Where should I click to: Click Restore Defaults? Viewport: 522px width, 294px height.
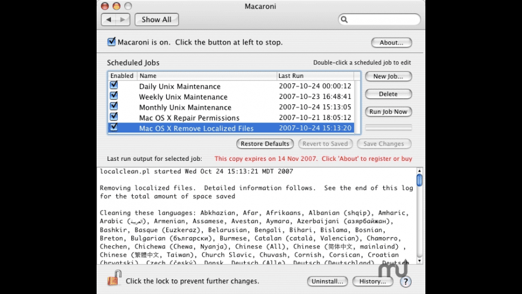265,144
